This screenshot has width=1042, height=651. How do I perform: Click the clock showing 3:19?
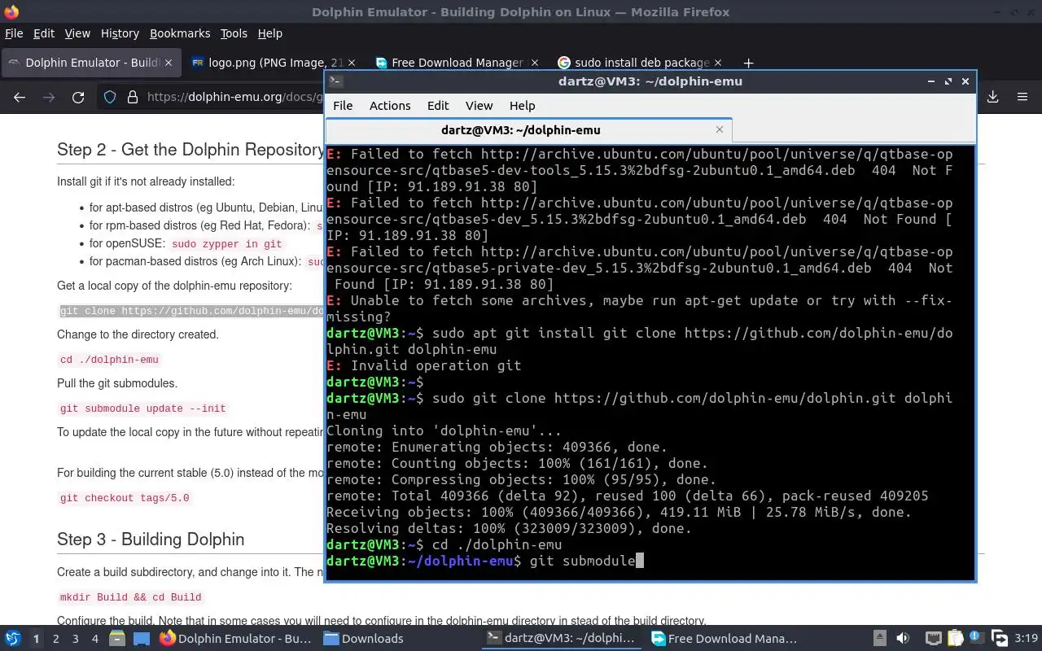pos(1026,639)
